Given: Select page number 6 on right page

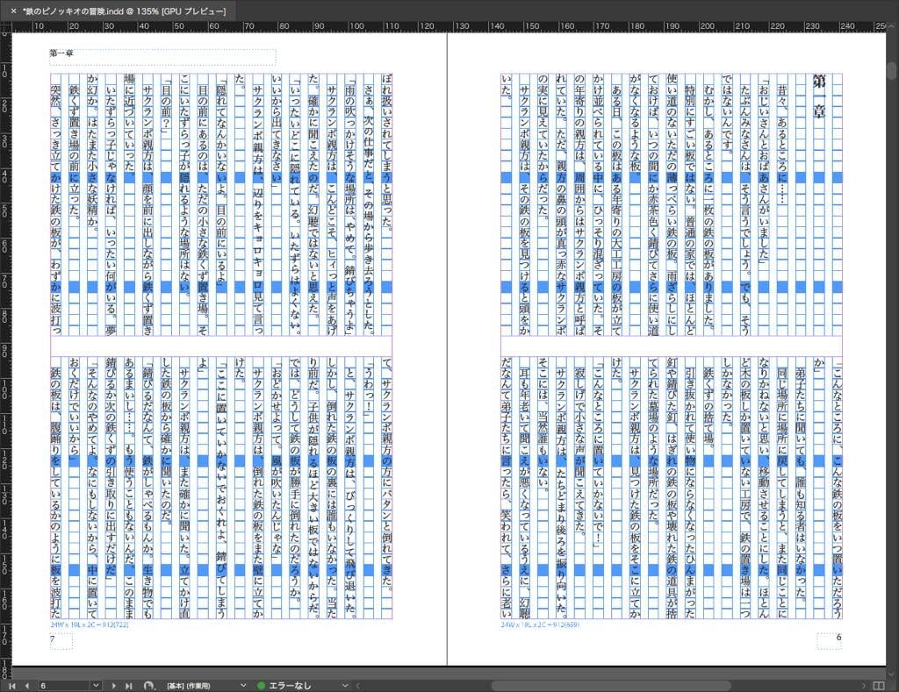Looking at the screenshot, I should click(x=838, y=637).
